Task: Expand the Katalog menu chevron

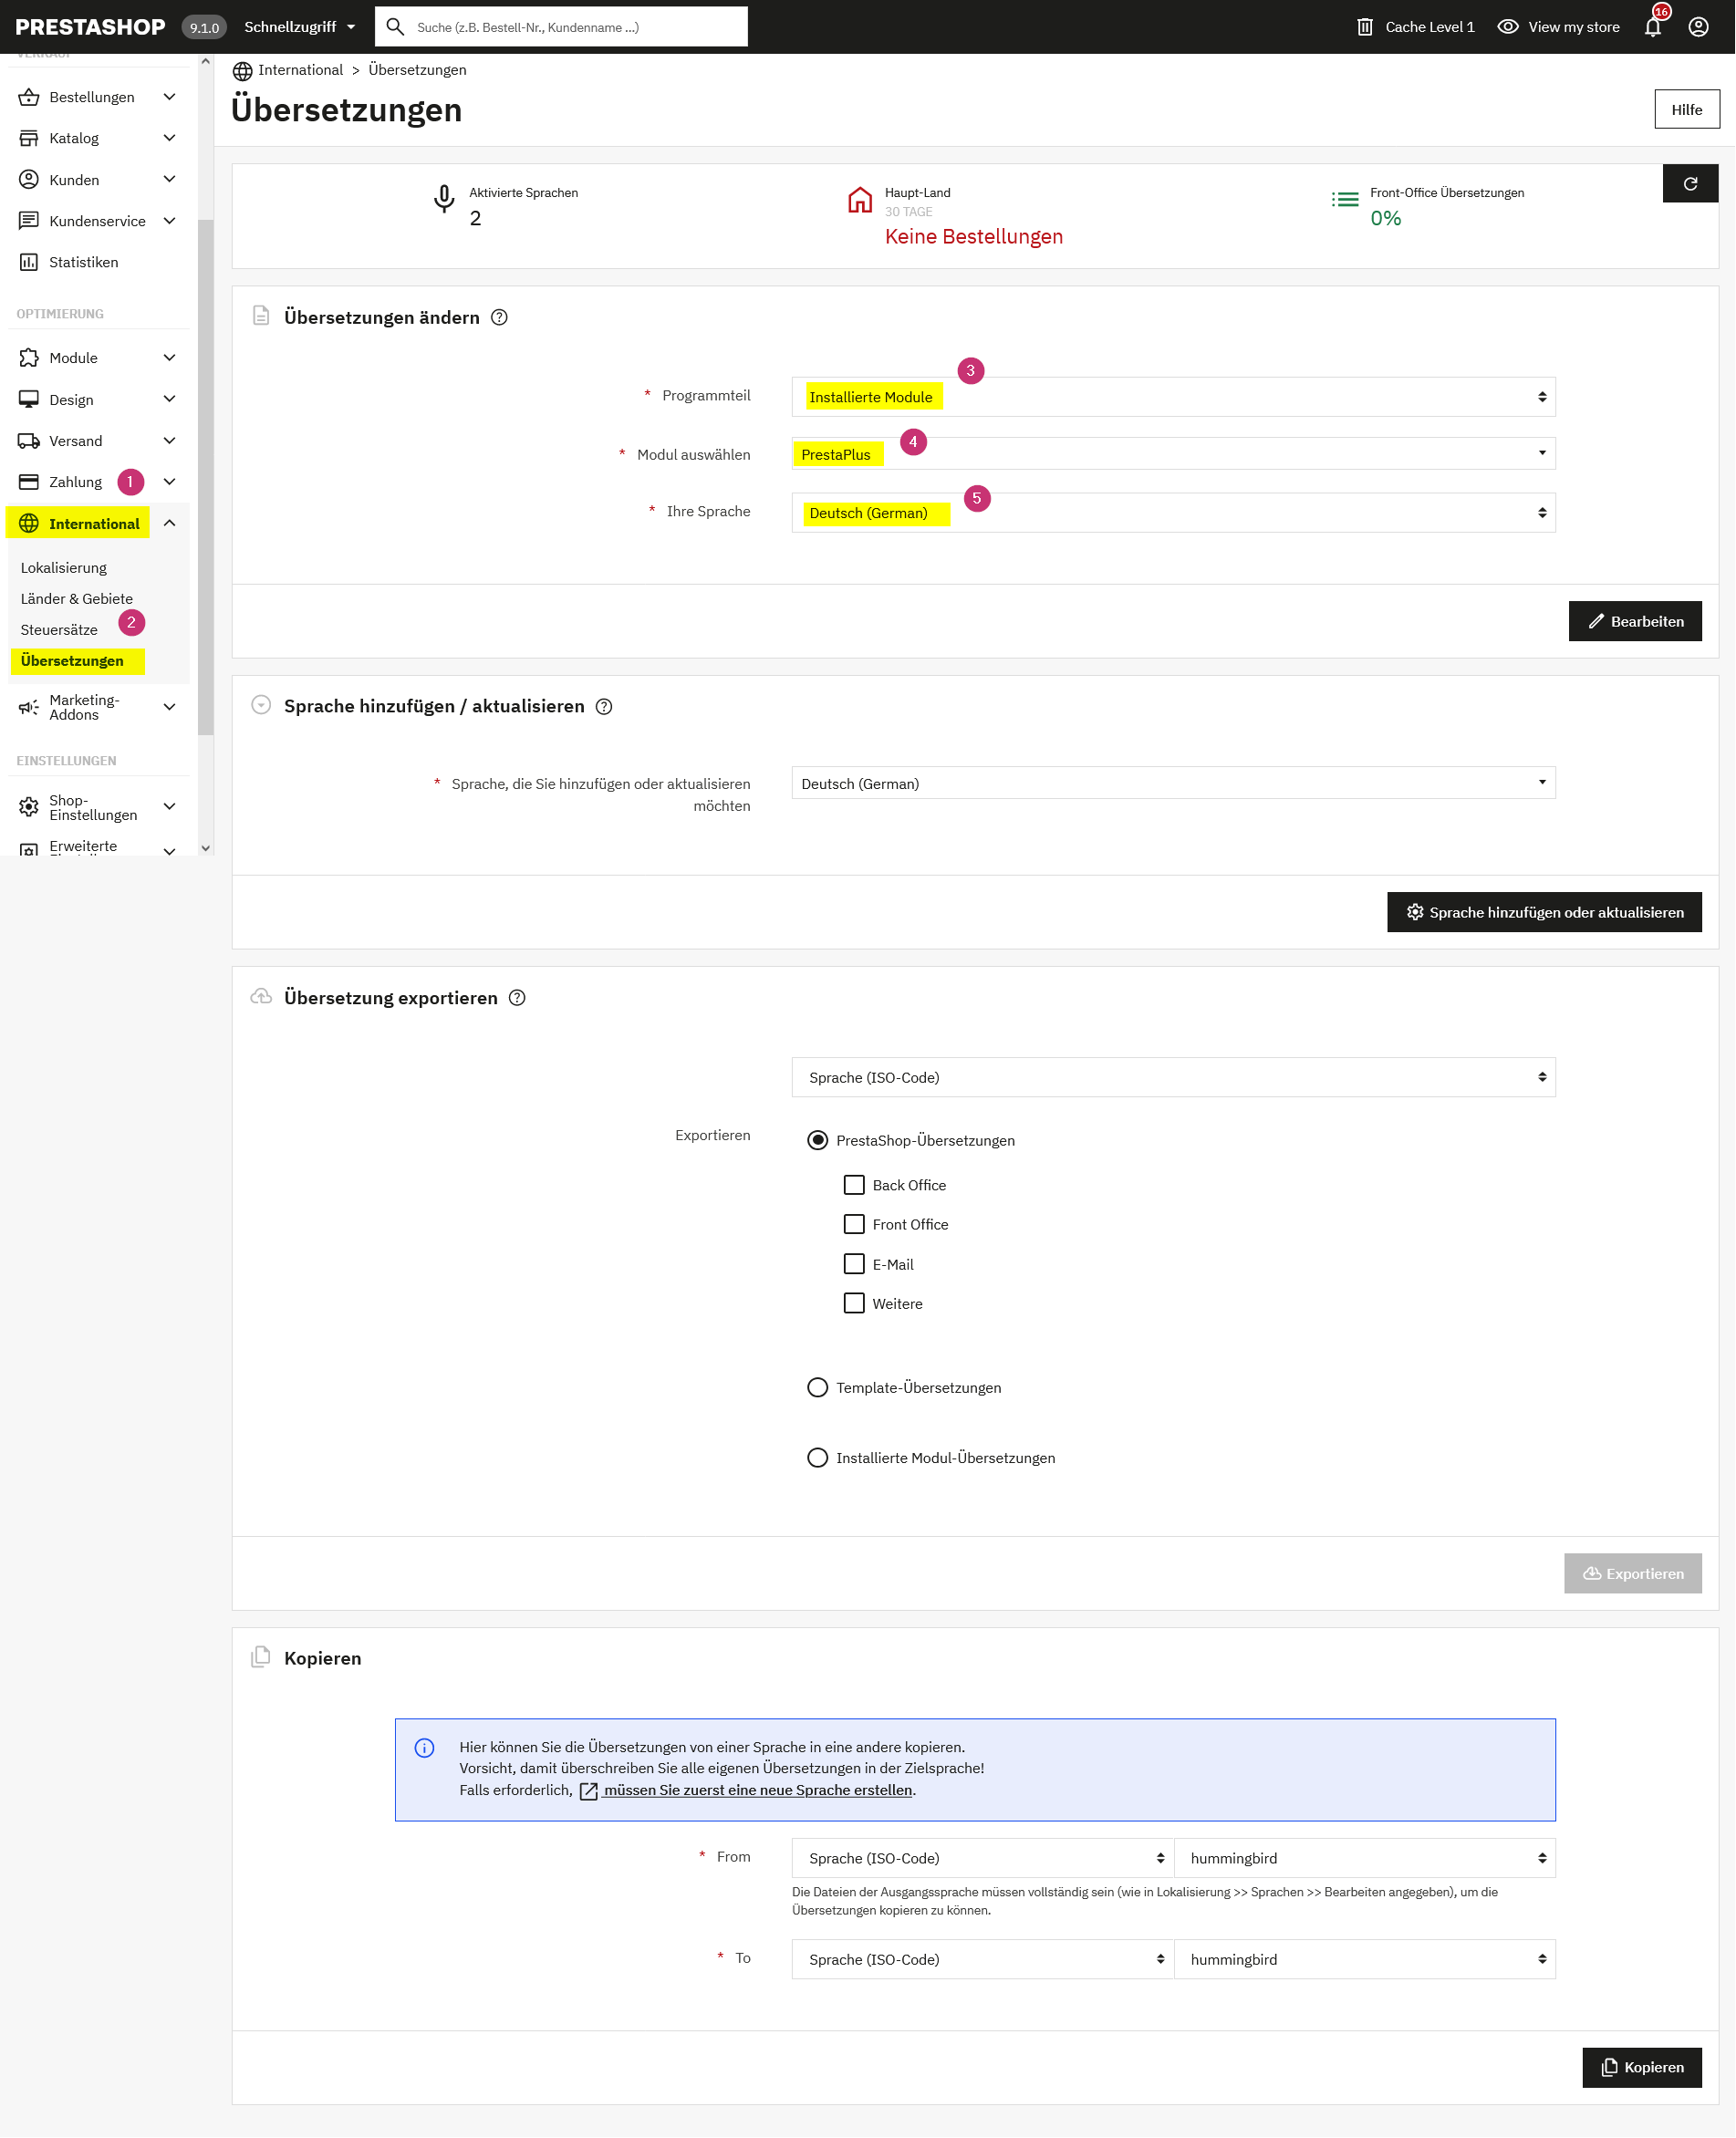Action: coord(170,138)
